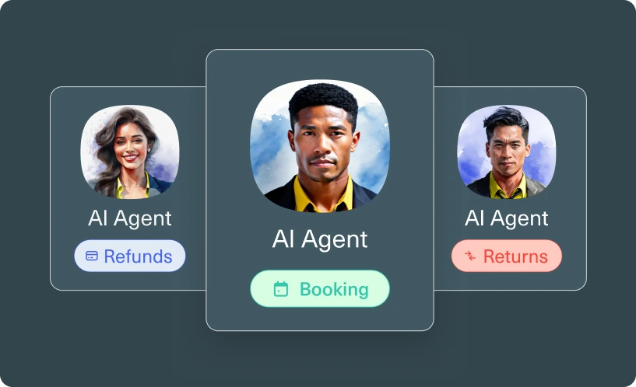Image resolution: width=636 pixels, height=387 pixels.
Task: Click the credit card icon in Refunds badge
Action: coord(92,256)
